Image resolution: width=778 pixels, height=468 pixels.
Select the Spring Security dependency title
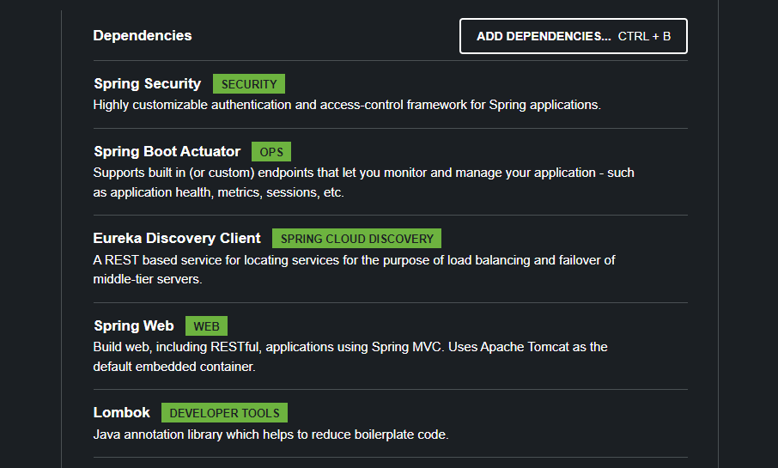tap(148, 84)
